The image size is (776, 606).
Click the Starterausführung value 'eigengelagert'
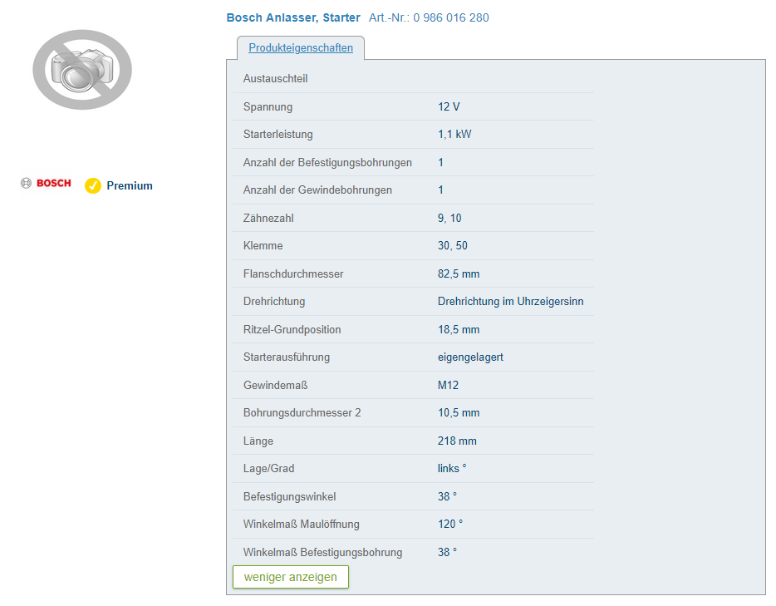click(470, 357)
